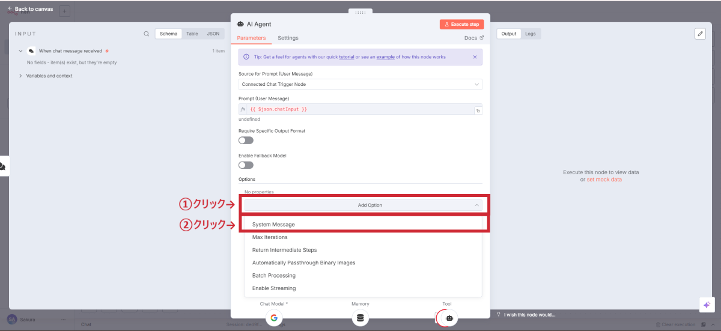721x331 pixels.
Task: Enable the Fallback Model toggle
Action: coord(246,165)
